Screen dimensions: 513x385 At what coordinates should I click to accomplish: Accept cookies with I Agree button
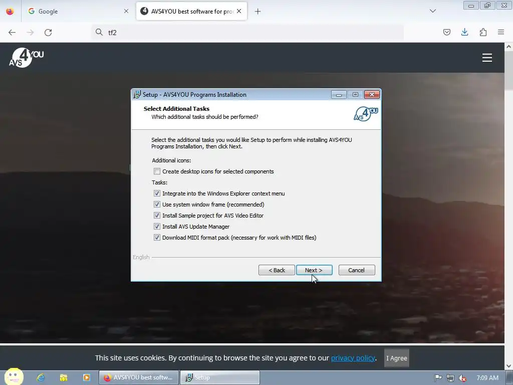click(397, 358)
